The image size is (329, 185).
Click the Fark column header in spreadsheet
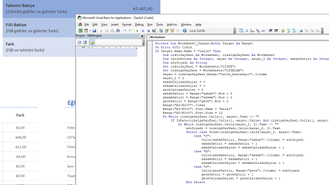20,115
